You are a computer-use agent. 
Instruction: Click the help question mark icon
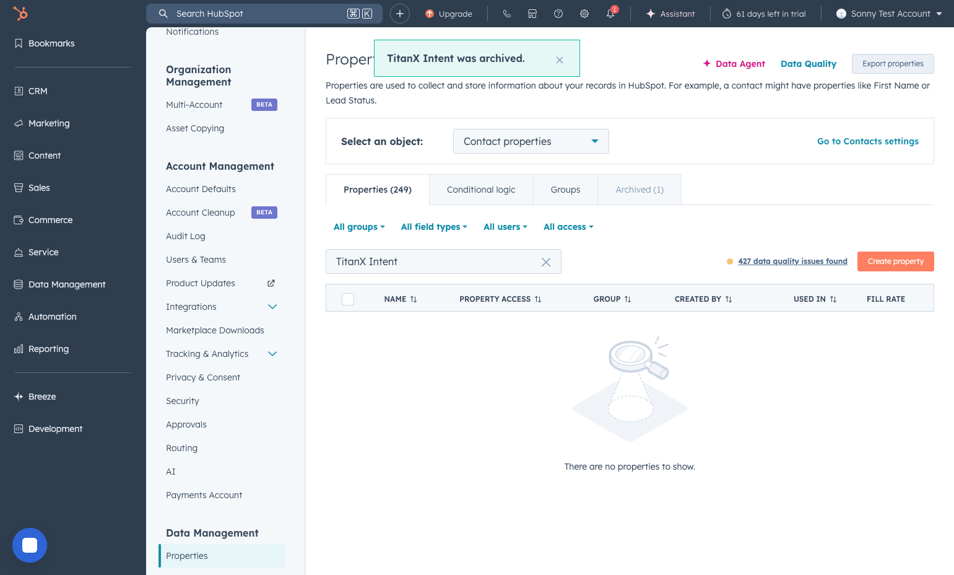[x=558, y=14]
